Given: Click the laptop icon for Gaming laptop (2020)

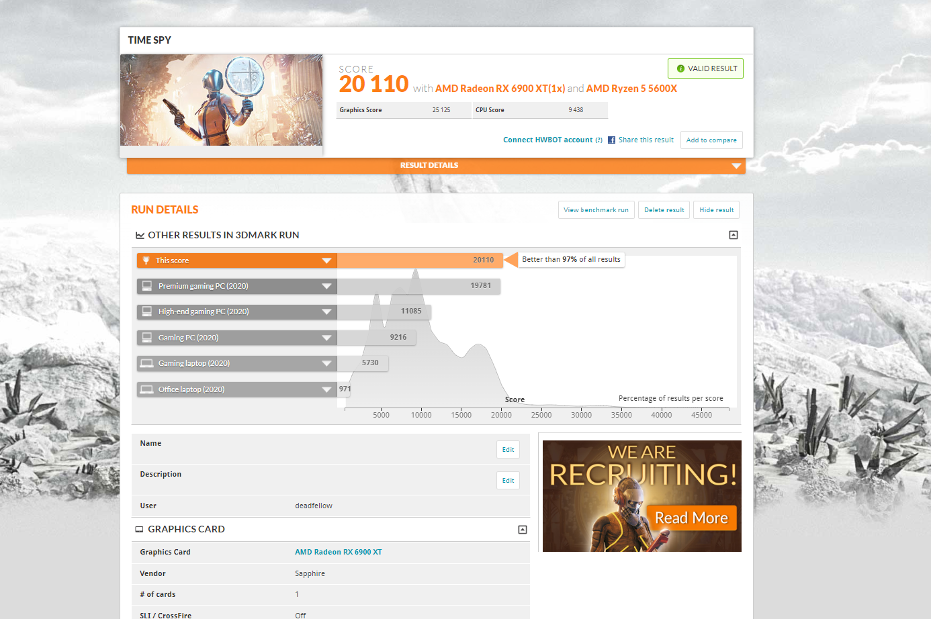Looking at the screenshot, I should click(146, 363).
